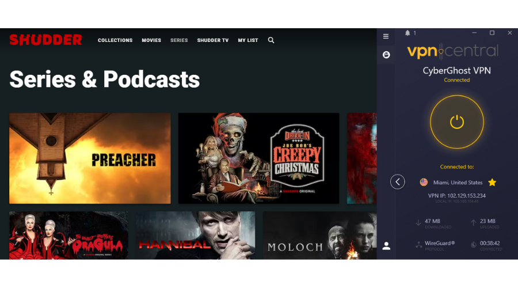Image resolution: width=518 pixels, height=288 pixels.
Task: Click the Series & Podcasts heading
Action: tap(104, 79)
